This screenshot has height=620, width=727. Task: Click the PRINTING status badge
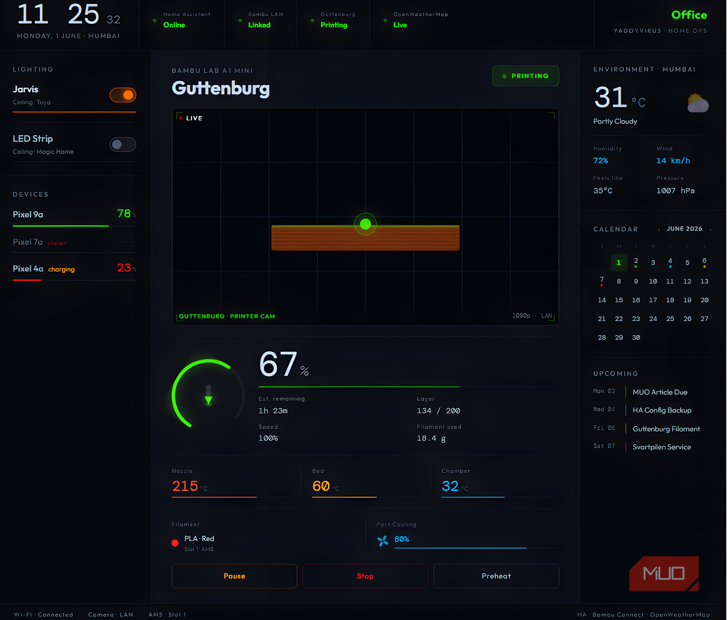pyautogui.click(x=526, y=76)
